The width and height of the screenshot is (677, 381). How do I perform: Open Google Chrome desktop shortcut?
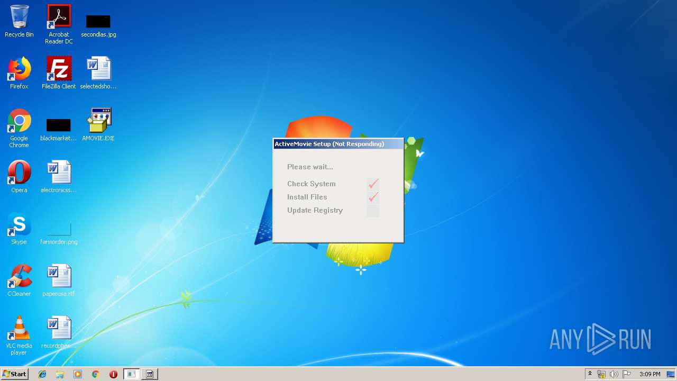[x=19, y=129]
